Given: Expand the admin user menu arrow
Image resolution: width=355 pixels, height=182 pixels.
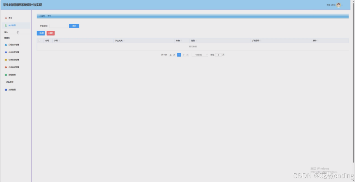Looking at the screenshot, I should (x=342, y=5).
